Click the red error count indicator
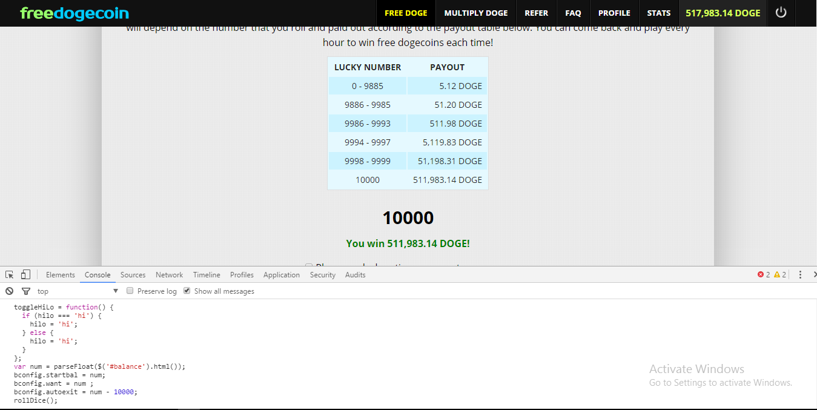The image size is (817, 410). pyautogui.click(x=764, y=274)
